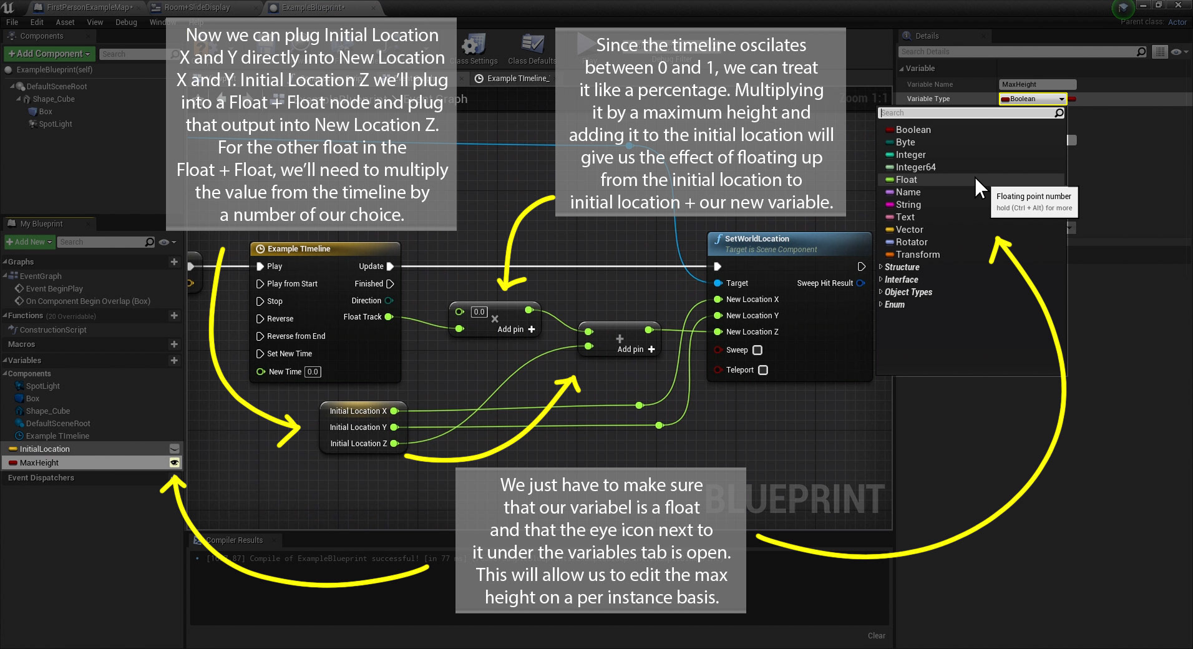
Task: Click the variable type list Search box
Action: click(x=966, y=113)
